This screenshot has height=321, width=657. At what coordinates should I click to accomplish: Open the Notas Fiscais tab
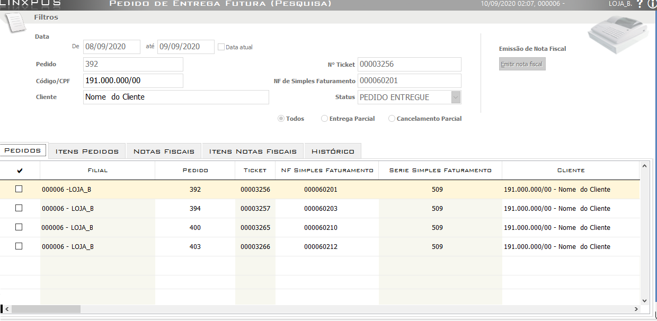[164, 151]
